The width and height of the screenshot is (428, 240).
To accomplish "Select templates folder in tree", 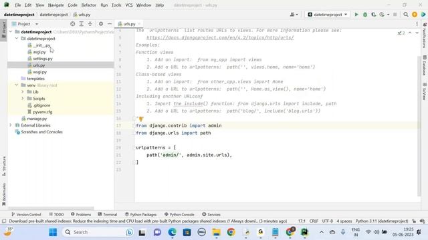I will pos(35,79).
